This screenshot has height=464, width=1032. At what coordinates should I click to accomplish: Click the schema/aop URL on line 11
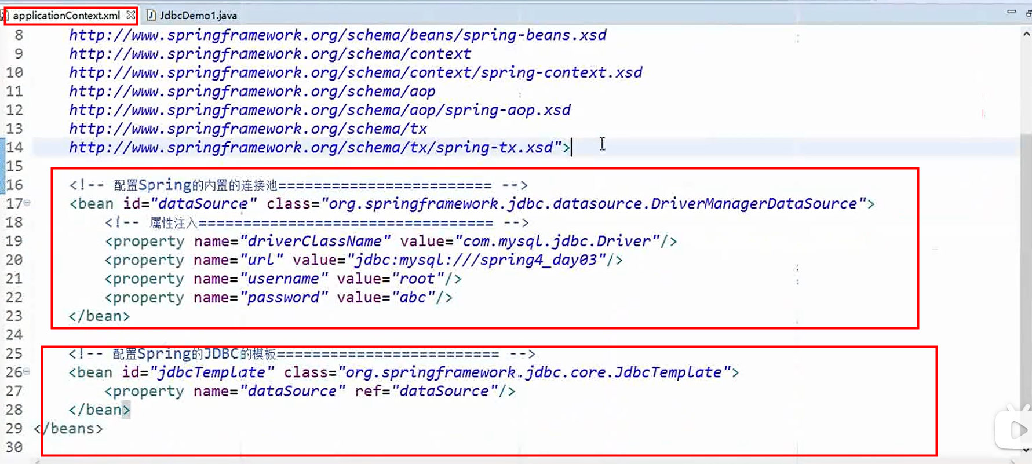(252, 92)
